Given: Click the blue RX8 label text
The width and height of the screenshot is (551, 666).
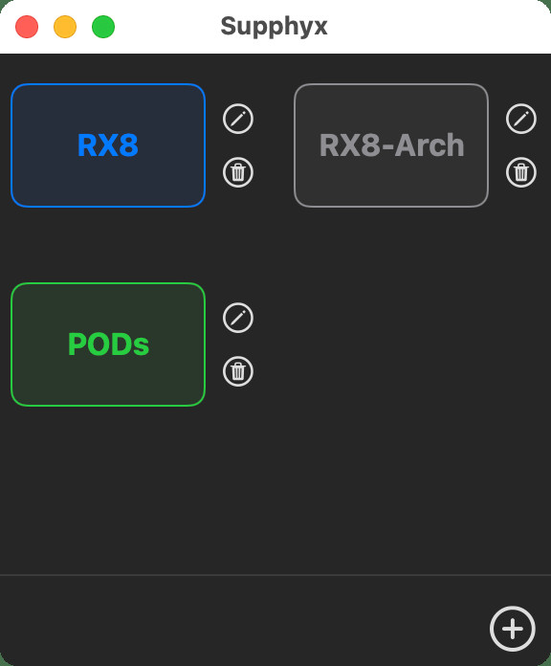Looking at the screenshot, I should [108, 145].
